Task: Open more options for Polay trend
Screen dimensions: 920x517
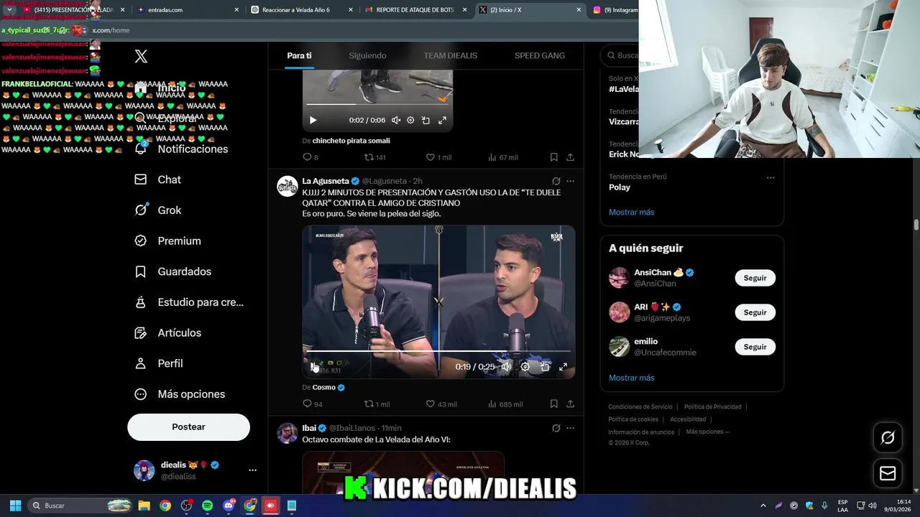Action: coord(770,177)
